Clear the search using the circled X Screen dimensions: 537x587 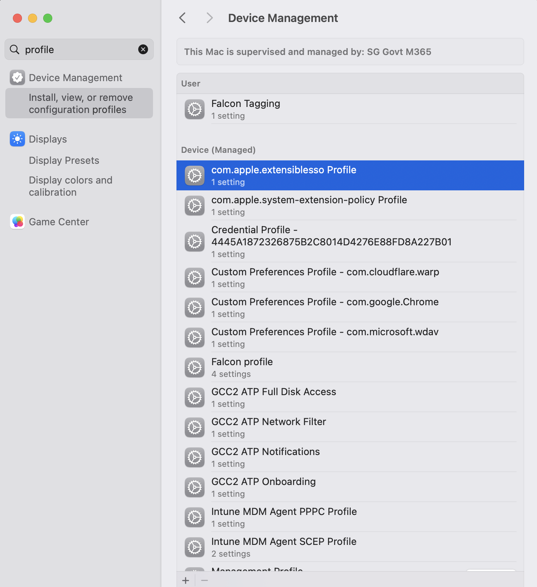click(143, 49)
